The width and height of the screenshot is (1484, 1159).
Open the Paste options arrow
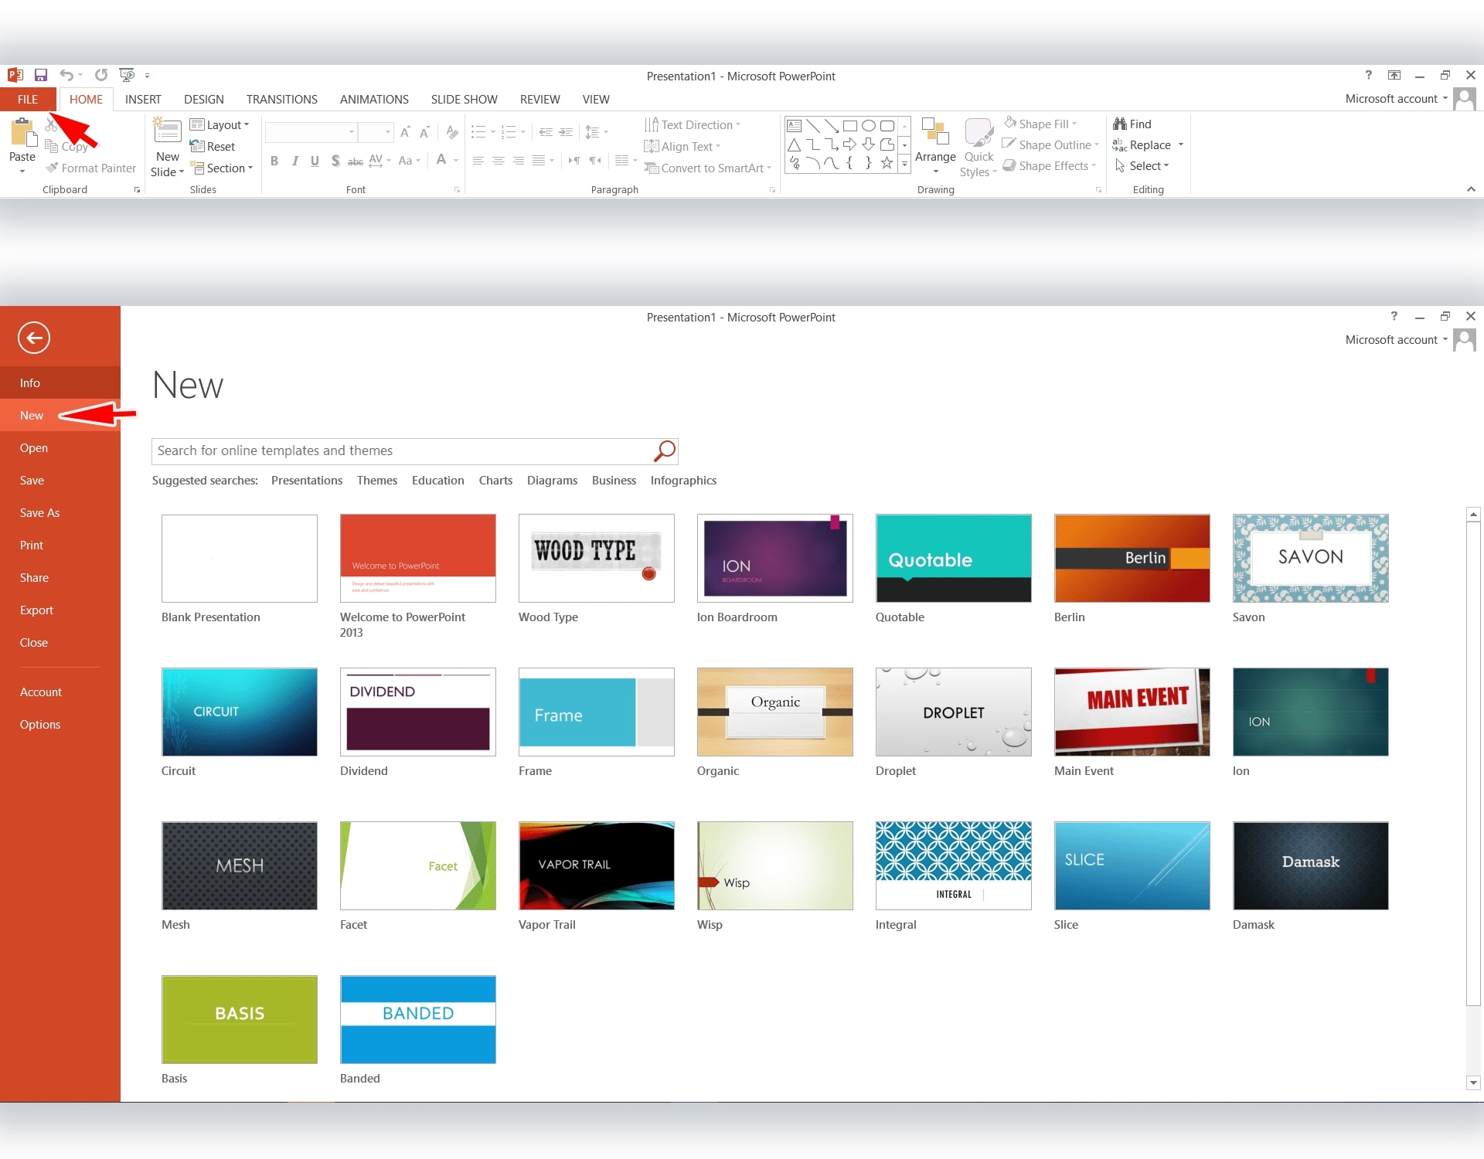tap(22, 171)
